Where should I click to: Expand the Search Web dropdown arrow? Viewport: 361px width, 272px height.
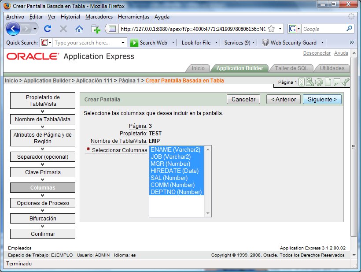tap(173, 43)
